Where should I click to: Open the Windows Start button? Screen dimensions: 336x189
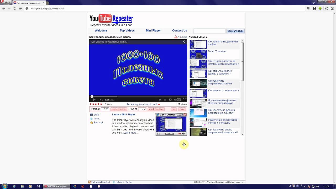tap(5, 186)
